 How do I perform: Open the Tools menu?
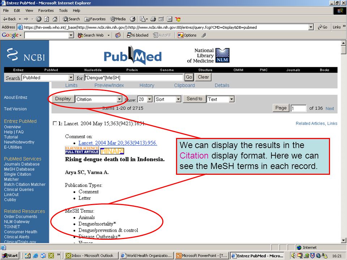pyautogui.click(x=63, y=10)
